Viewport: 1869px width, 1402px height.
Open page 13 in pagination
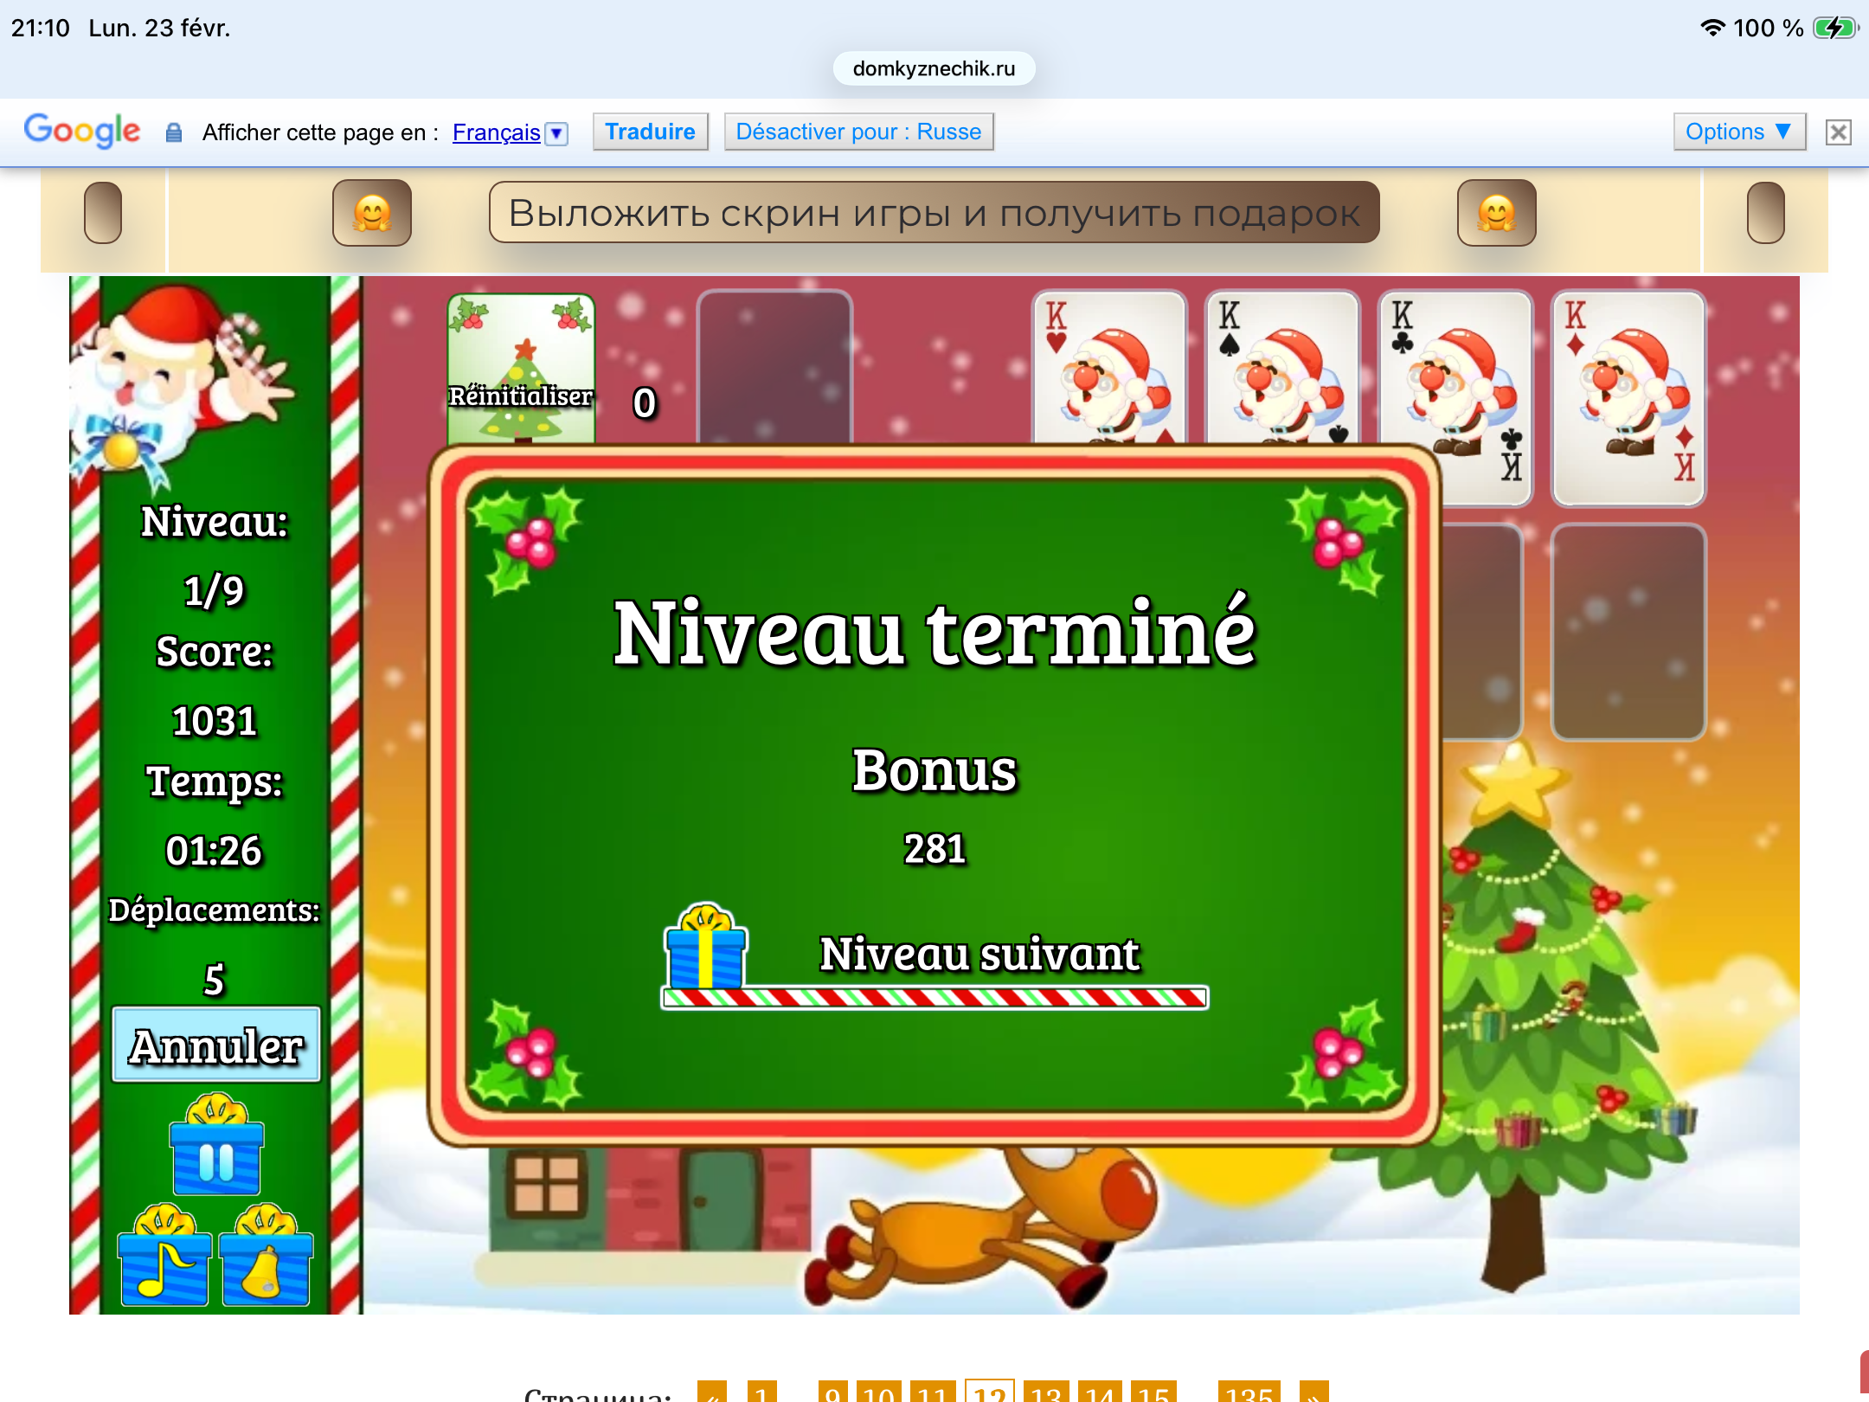[1045, 1392]
